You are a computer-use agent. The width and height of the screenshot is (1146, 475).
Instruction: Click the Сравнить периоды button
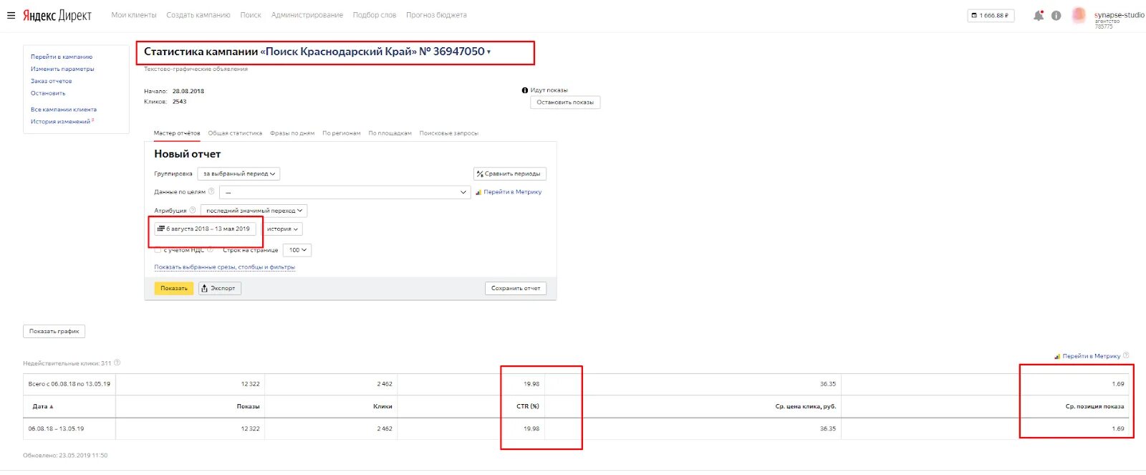click(x=510, y=173)
